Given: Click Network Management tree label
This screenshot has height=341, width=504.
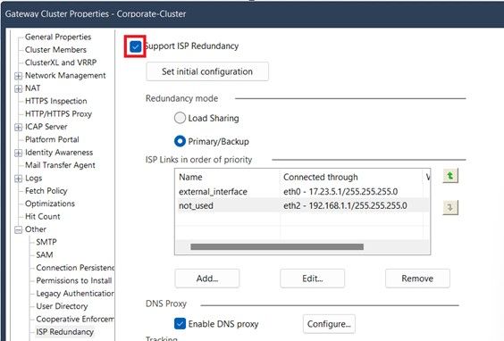Looking at the screenshot, I should (65, 76).
